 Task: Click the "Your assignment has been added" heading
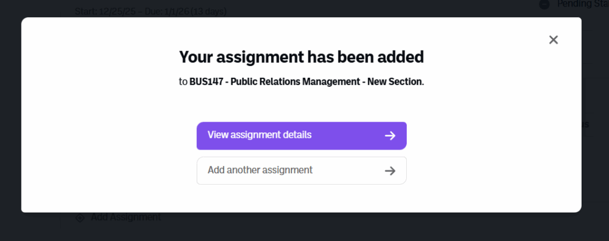[x=302, y=57]
